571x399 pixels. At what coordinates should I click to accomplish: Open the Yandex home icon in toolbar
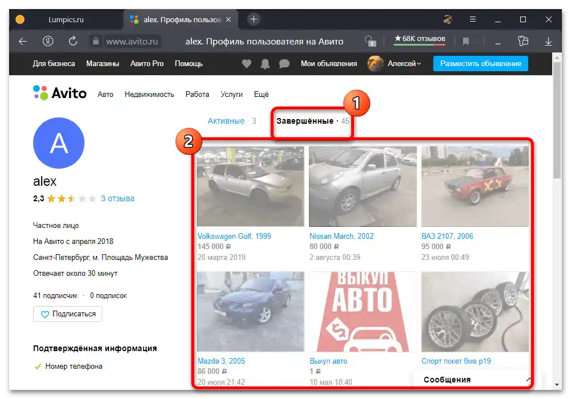(x=48, y=41)
